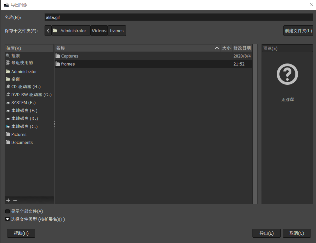Toggle sort order arrow in 名称 column

217,48
